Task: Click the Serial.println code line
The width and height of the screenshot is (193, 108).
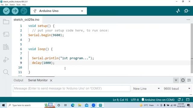Action: point(63,58)
